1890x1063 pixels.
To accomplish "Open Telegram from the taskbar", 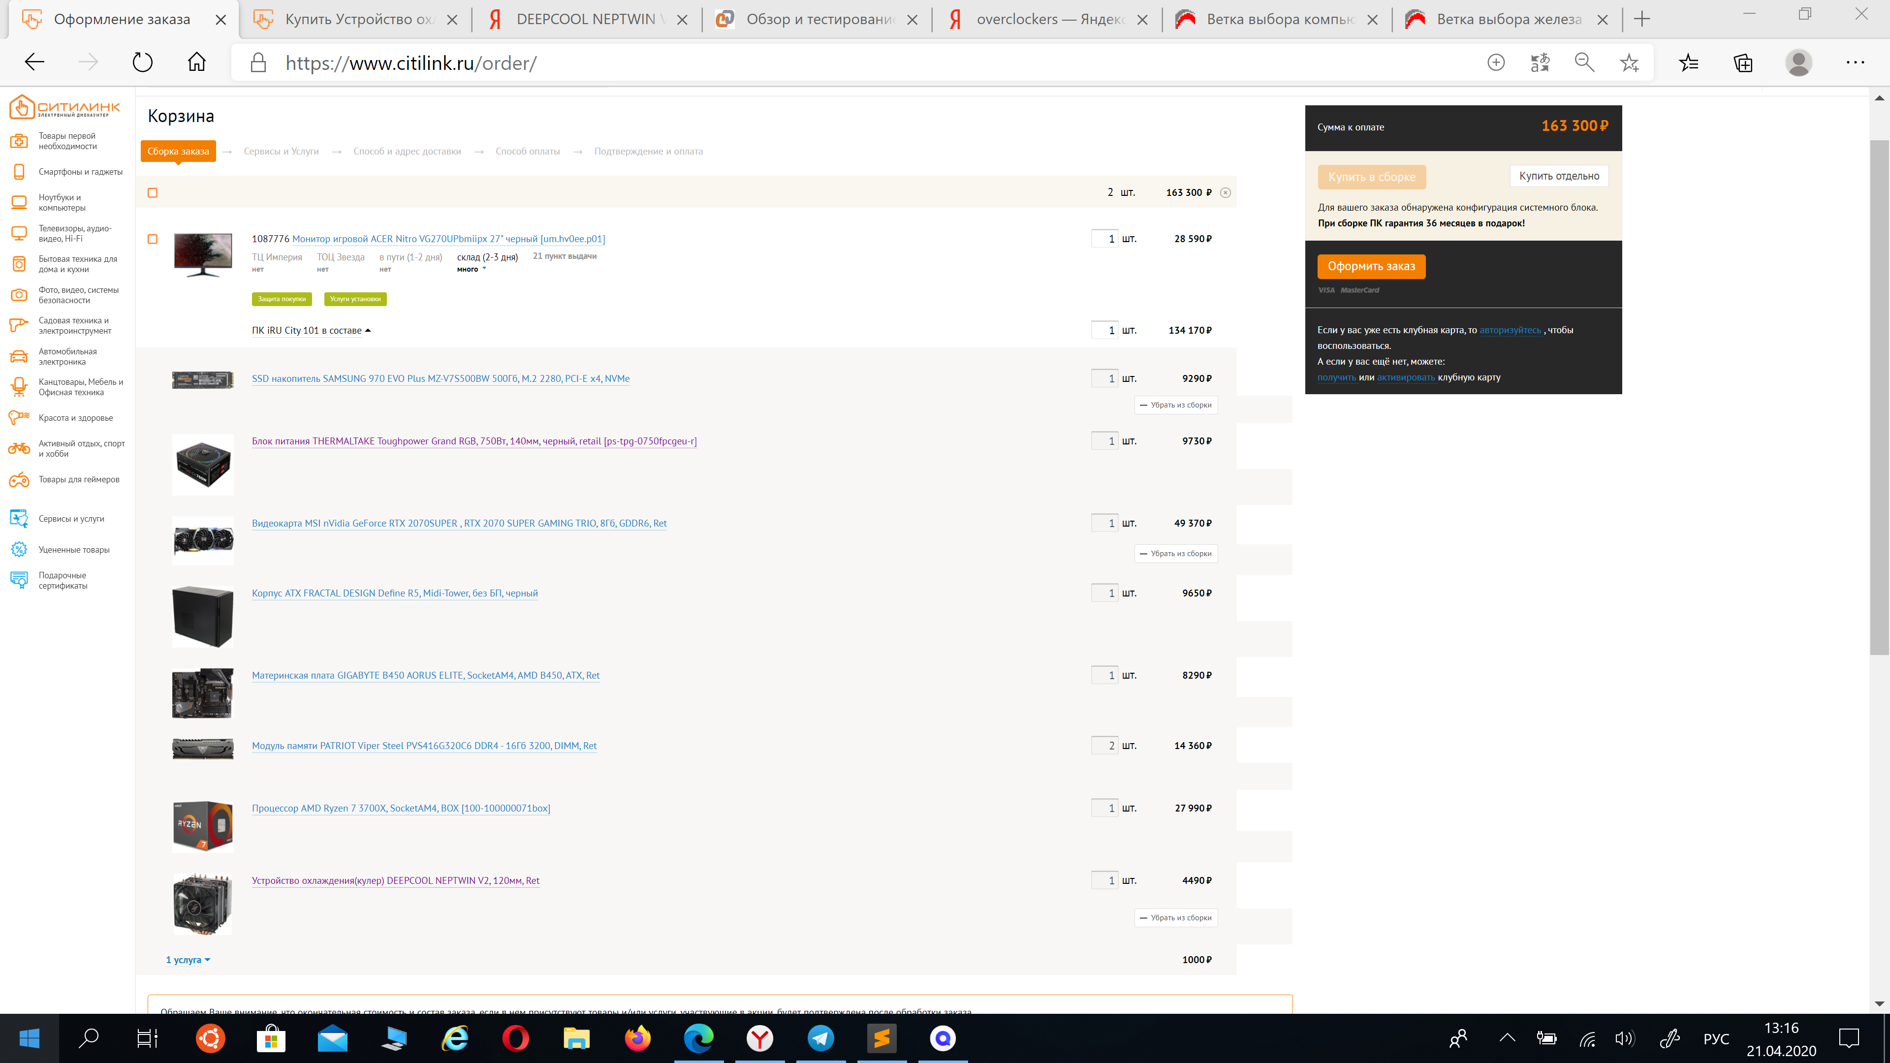I will [x=820, y=1038].
